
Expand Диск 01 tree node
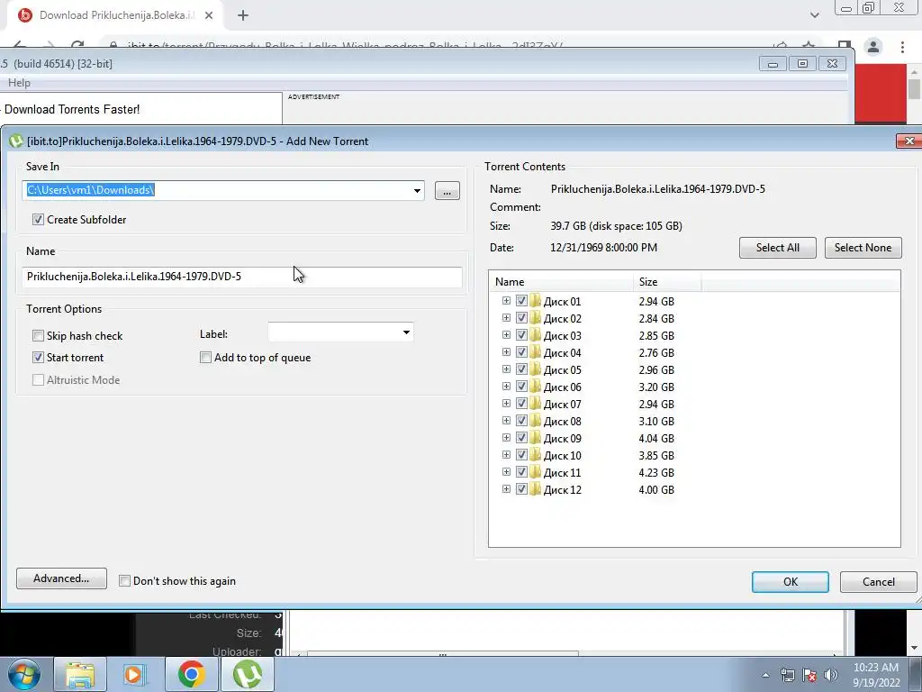pos(506,300)
